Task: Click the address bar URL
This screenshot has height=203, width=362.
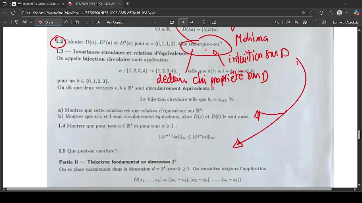Action: pos(94,13)
